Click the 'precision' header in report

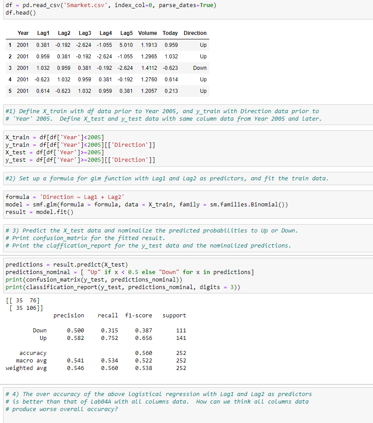[69, 316]
